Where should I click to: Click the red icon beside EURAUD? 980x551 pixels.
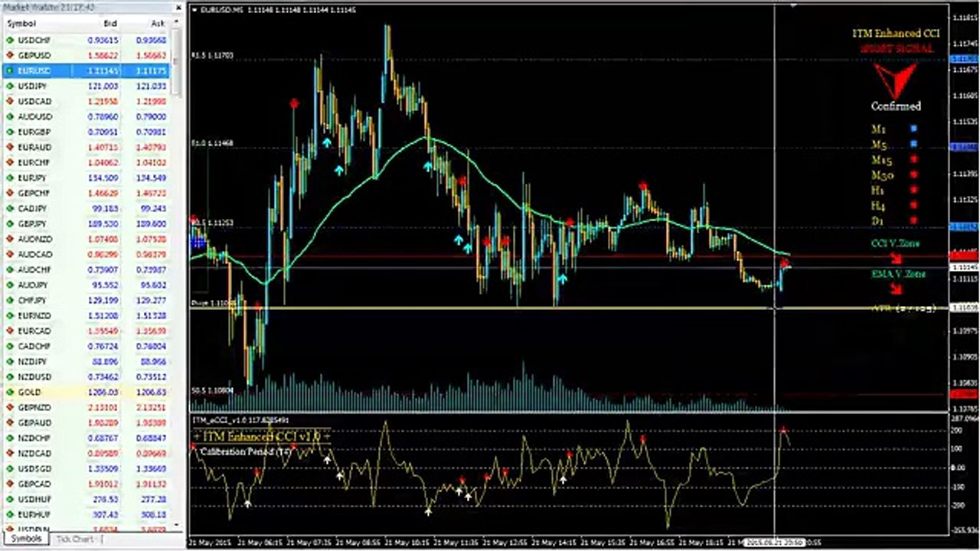(10, 148)
